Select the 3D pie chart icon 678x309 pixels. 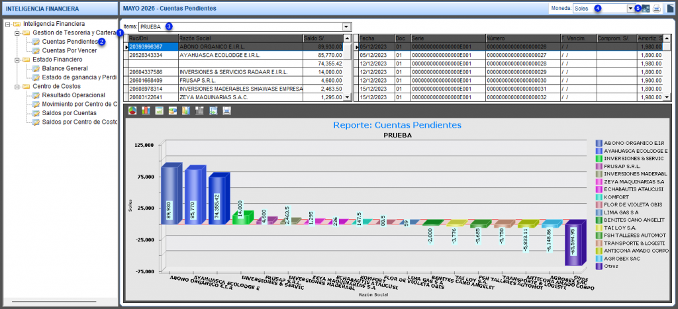tap(173, 110)
